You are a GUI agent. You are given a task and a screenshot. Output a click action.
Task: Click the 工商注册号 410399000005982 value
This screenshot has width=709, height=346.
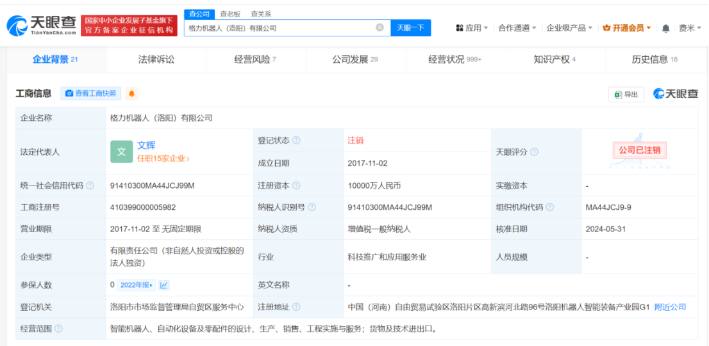pyautogui.click(x=143, y=207)
